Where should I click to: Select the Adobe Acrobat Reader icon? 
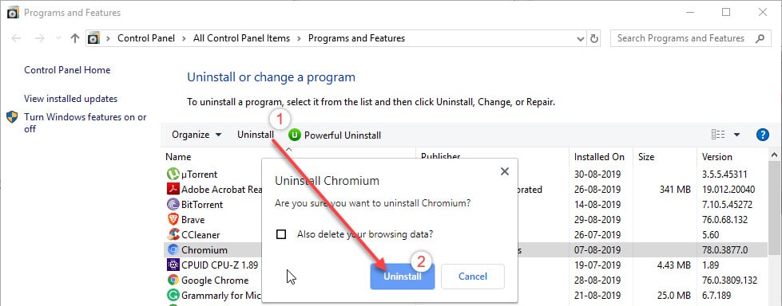pos(173,189)
